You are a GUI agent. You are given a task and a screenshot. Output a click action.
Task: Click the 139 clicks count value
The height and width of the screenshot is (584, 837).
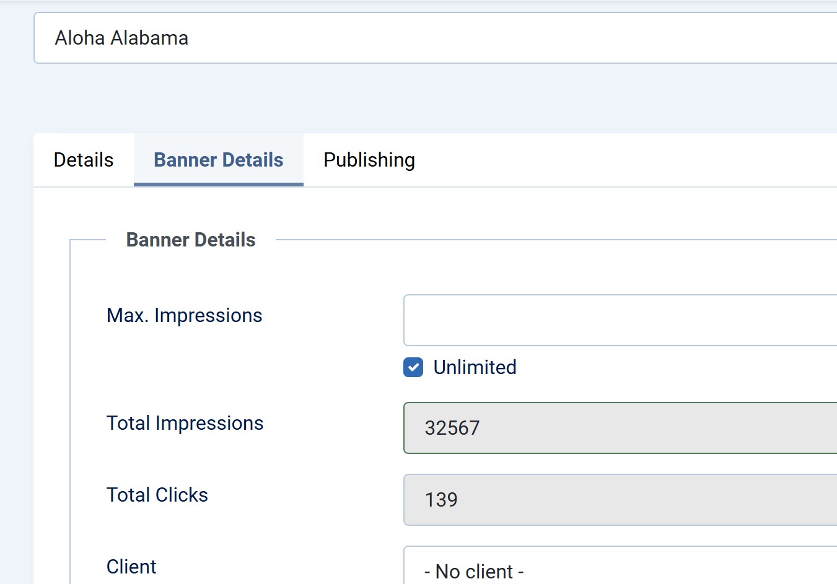[441, 500]
